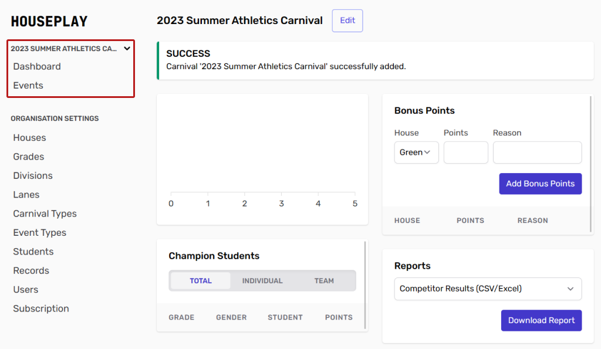Open Carnival Types settings
This screenshot has width=601, height=349.
pyautogui.click(x=45, y=214)
